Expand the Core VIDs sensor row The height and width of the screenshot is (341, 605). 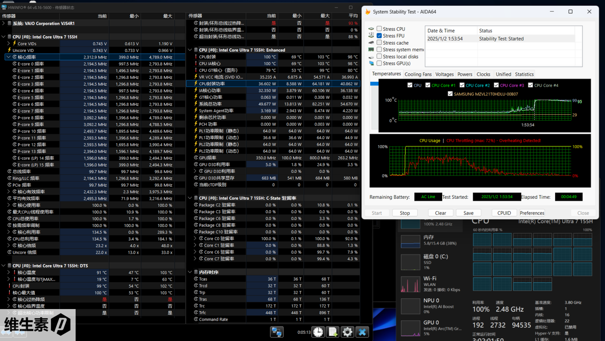click(x=8, y=44)
